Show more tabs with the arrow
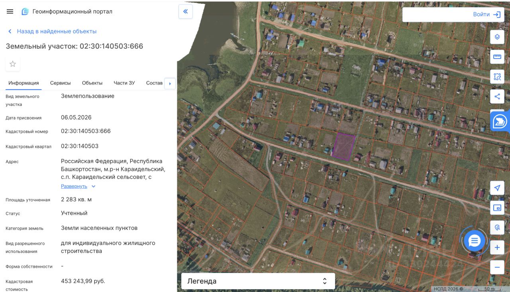This screenshot has width=510, height=292. 170,84
